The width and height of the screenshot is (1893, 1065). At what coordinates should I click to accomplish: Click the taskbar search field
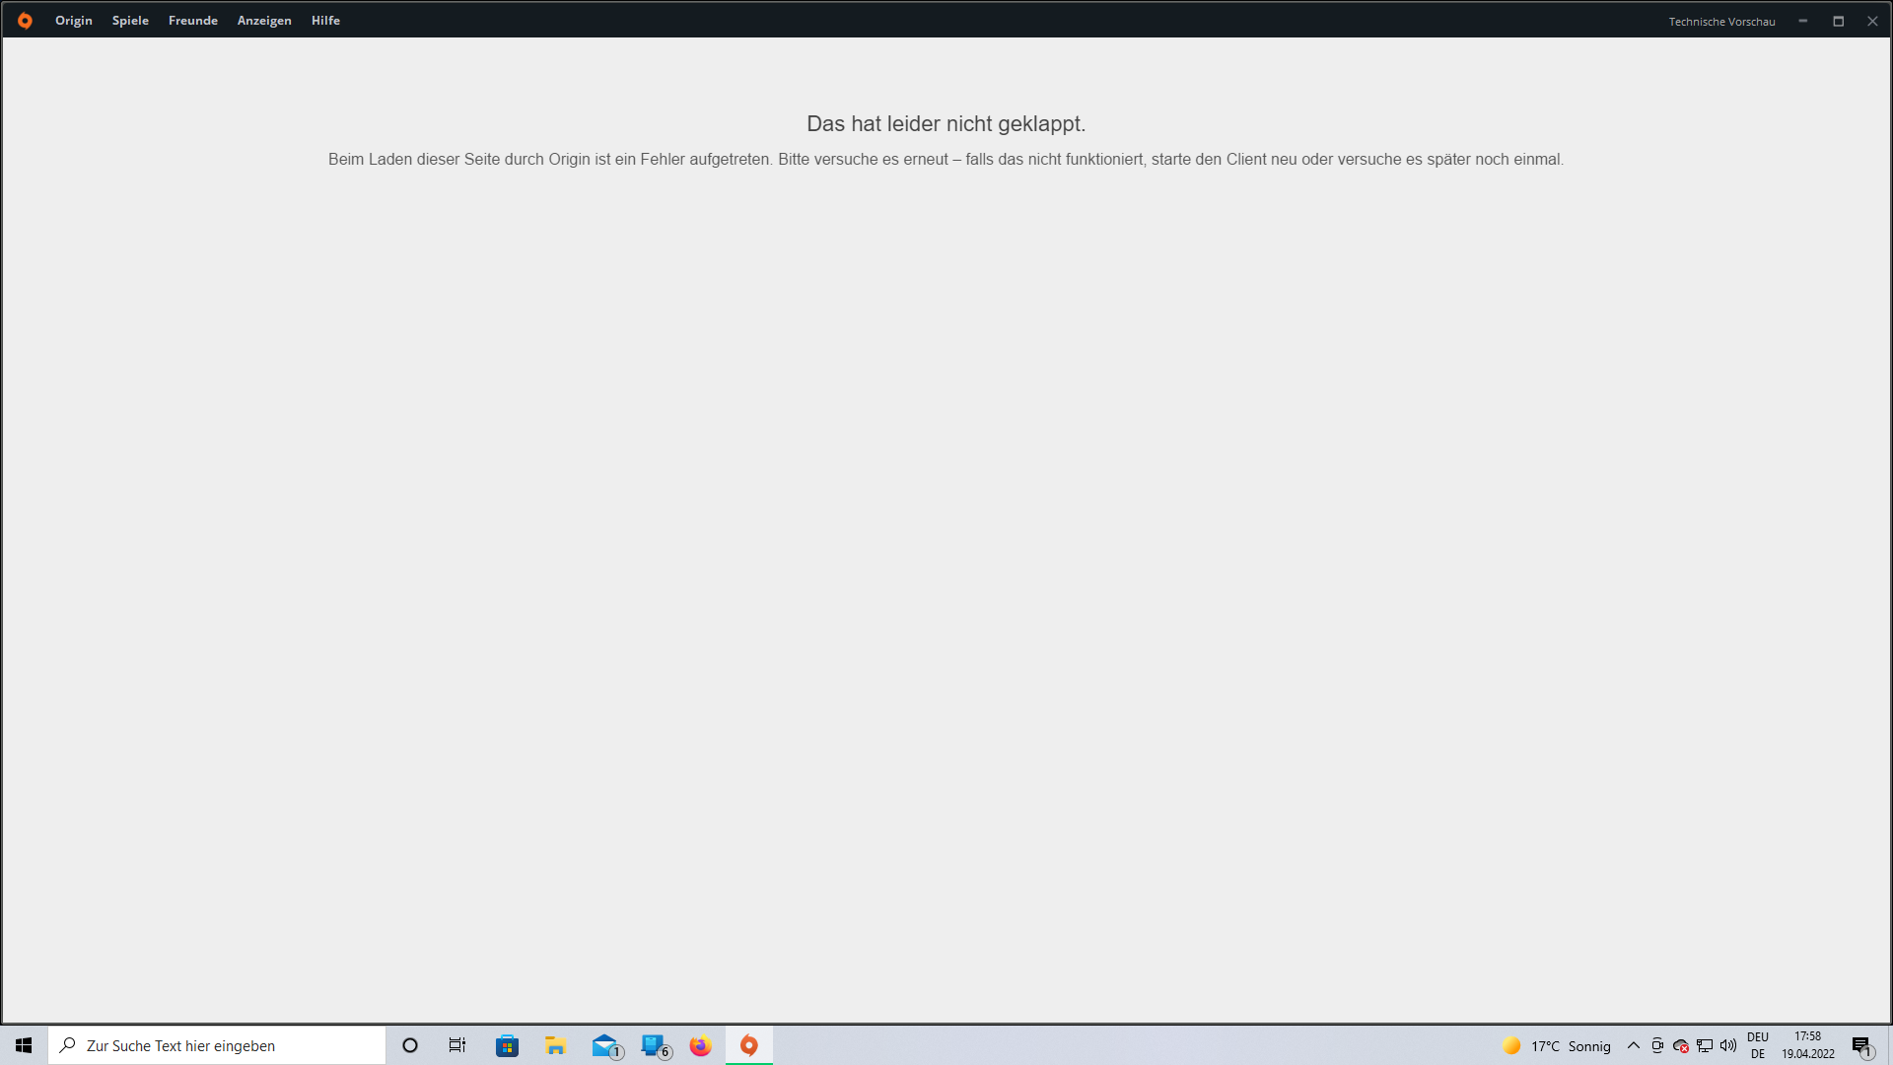point(217,1044)
